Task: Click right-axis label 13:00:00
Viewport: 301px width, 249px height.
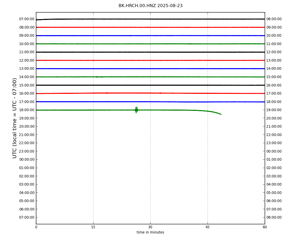Action: click(x=274, y=60)
